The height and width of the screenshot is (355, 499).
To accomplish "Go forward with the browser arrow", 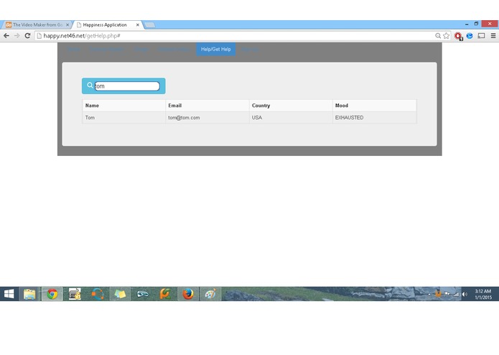I will click(17, 36).
